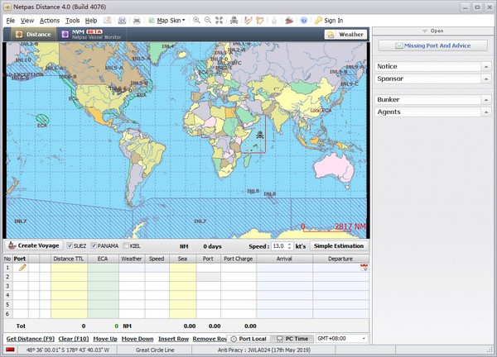497x357 pixels.
Task: Click the zoom out magnifier icon
Action: tap(208, 20)
